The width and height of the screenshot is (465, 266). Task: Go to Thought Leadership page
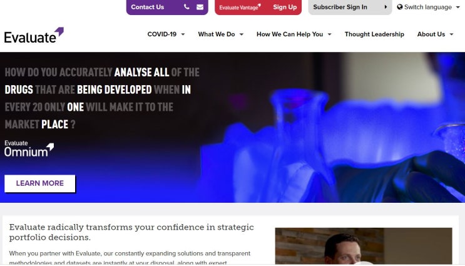point(374,34)
